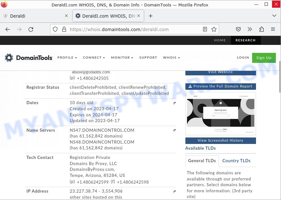Open the SUPPORT menu item
Image resolution: width=281 pixels, height=200 pixels.
tap(148, 57)
